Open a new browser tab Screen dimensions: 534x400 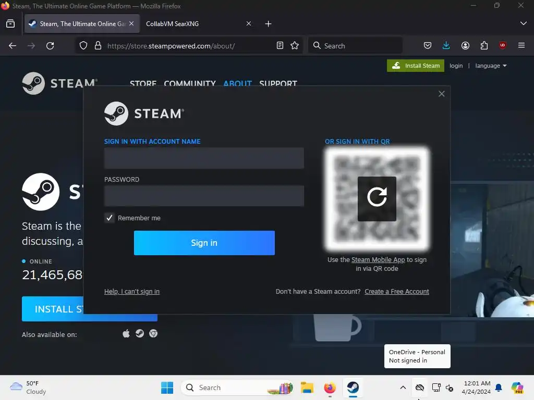click(x=269, y=24)
